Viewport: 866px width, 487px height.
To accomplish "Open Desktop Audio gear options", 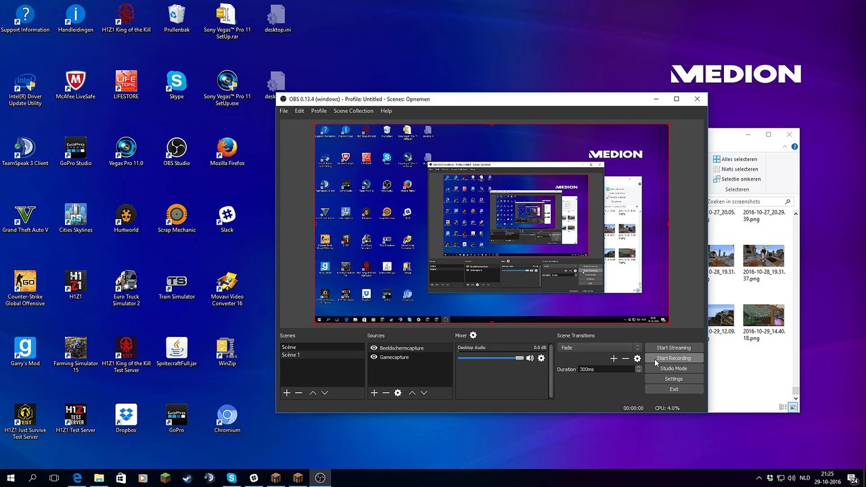I will click(x=541, y=358).
